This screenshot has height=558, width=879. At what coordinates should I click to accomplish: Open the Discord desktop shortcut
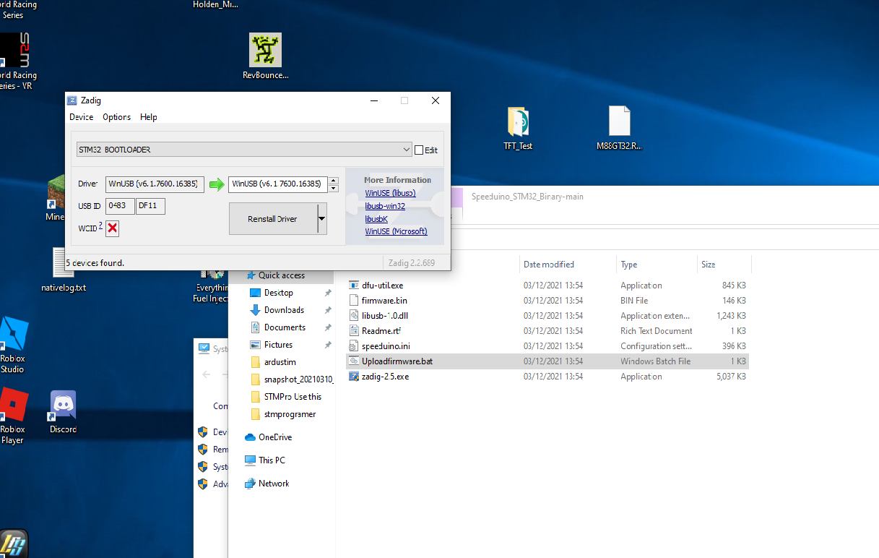pos(63,405)
